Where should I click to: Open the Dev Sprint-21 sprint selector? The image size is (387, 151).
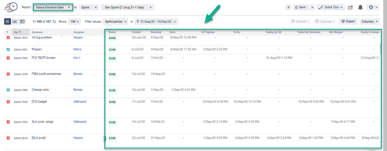(x=127, y=7)
